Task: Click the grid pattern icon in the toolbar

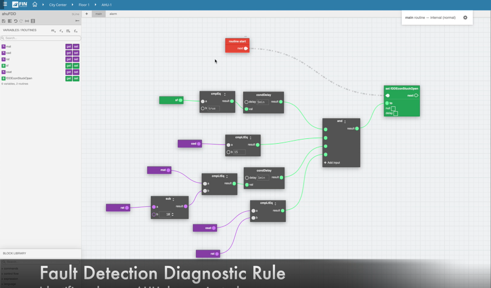Action: tap(33, 21)
